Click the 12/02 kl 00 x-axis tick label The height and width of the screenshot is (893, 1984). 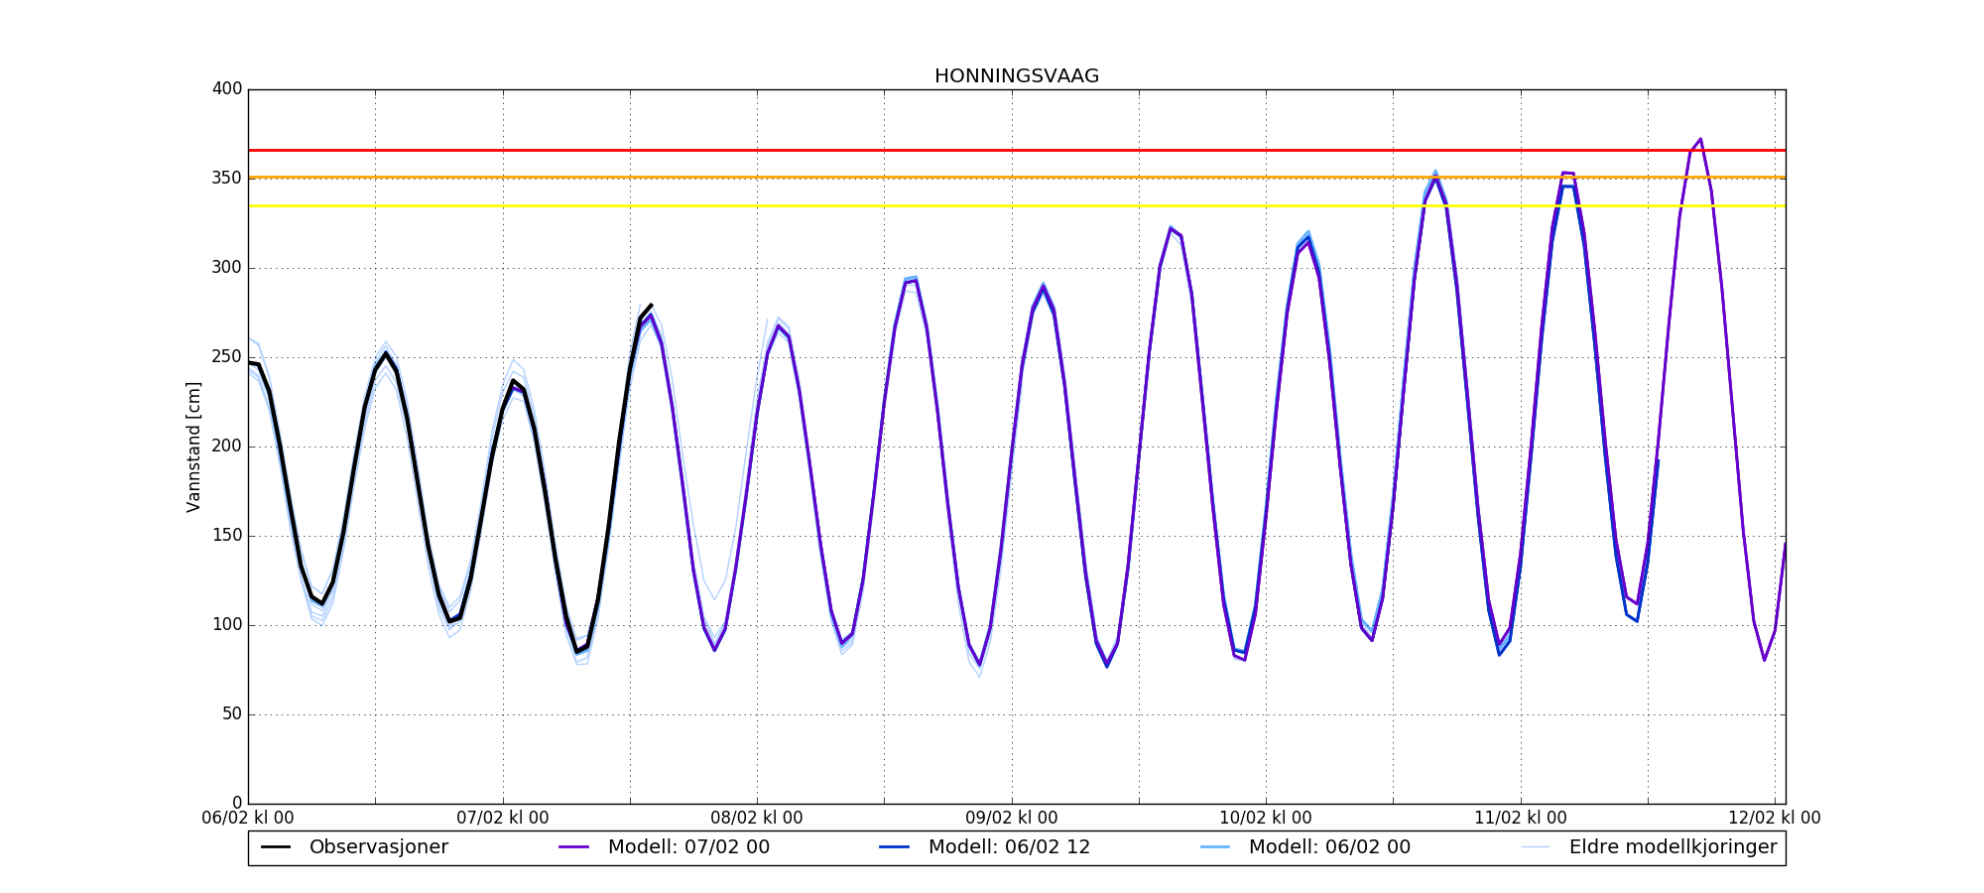pos(1774,819)
